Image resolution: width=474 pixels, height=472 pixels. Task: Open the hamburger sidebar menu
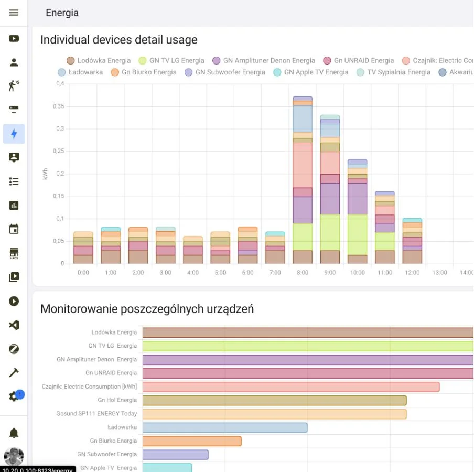pos(14,13)
